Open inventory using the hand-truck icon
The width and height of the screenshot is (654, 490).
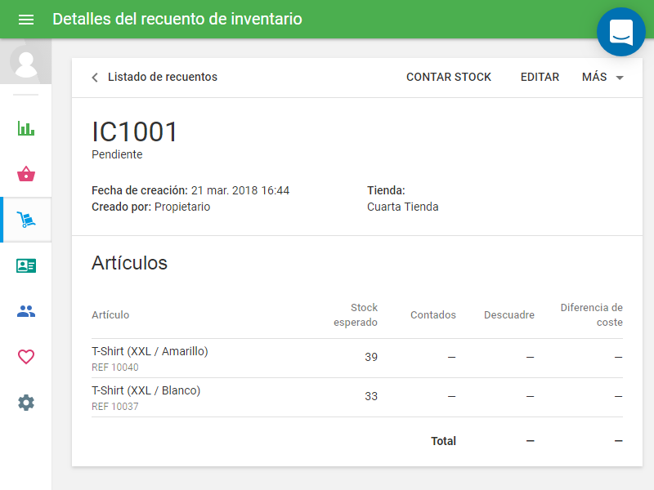[x=25, y=220]
